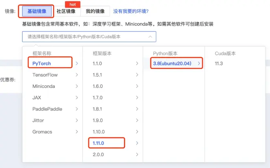Select Python version 3.8(ubuntu20.04)
The image size is (270, 168).
tap(172, 63)
